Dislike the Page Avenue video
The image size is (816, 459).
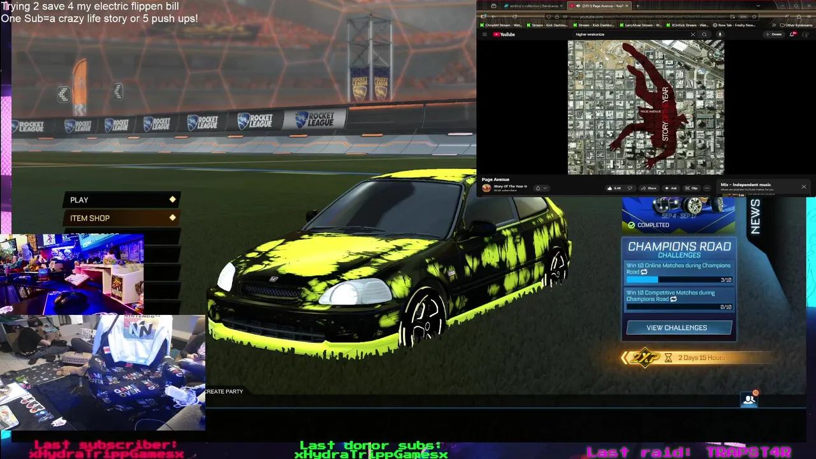pyautogui.click(x=630, y=188)
